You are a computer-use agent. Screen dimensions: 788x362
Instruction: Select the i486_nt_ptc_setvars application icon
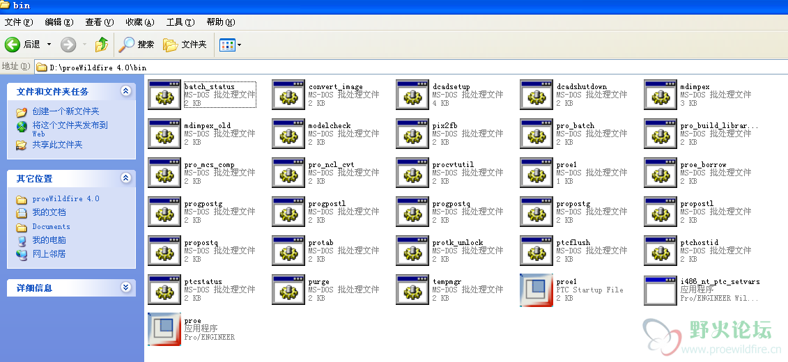[x=660, y=290]
